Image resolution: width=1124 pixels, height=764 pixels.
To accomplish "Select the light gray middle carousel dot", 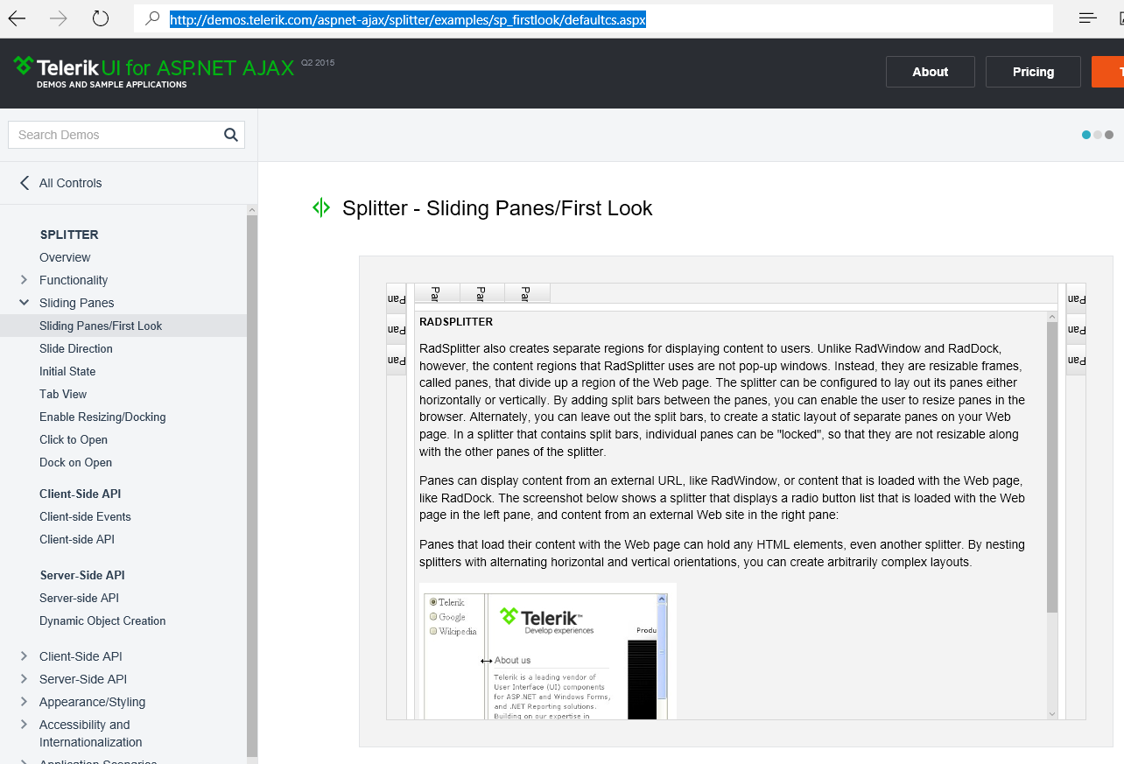I will click(1098, 135).
